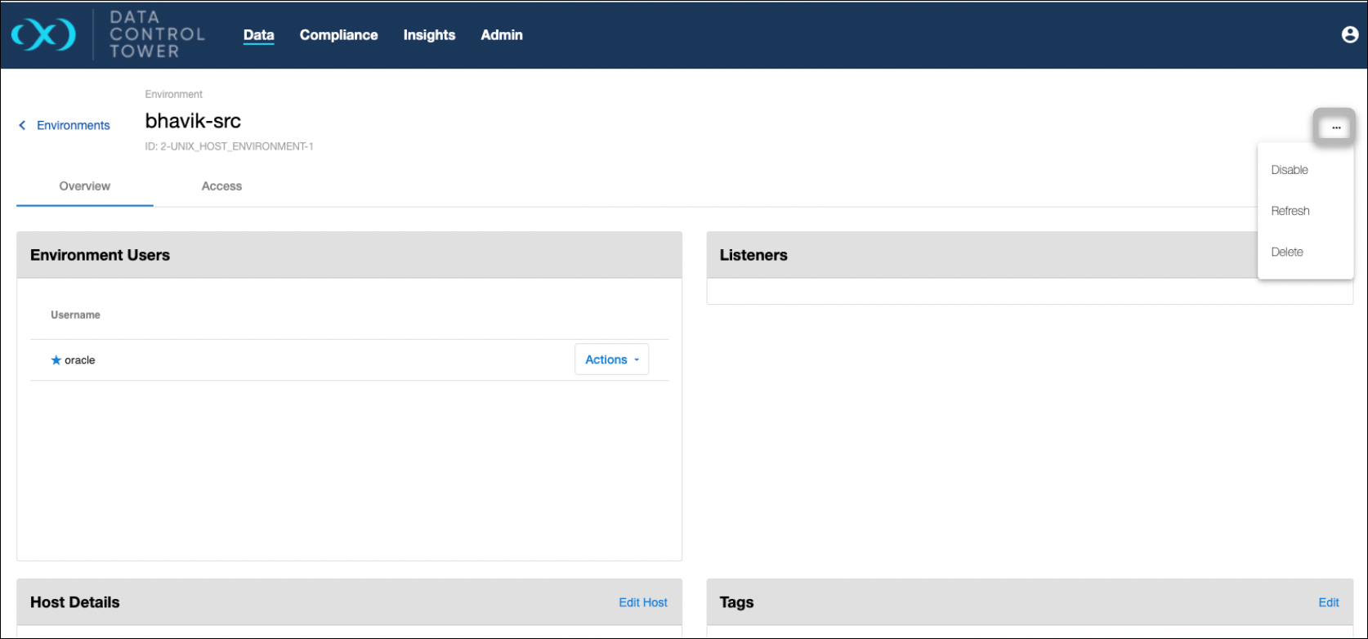Click the Data Control Tower title
This screenshot has width=1368, height=639.
coord(157,34)
